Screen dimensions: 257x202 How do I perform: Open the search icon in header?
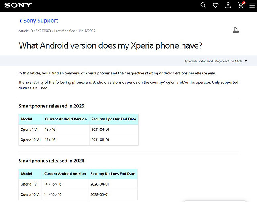(203, 5)
